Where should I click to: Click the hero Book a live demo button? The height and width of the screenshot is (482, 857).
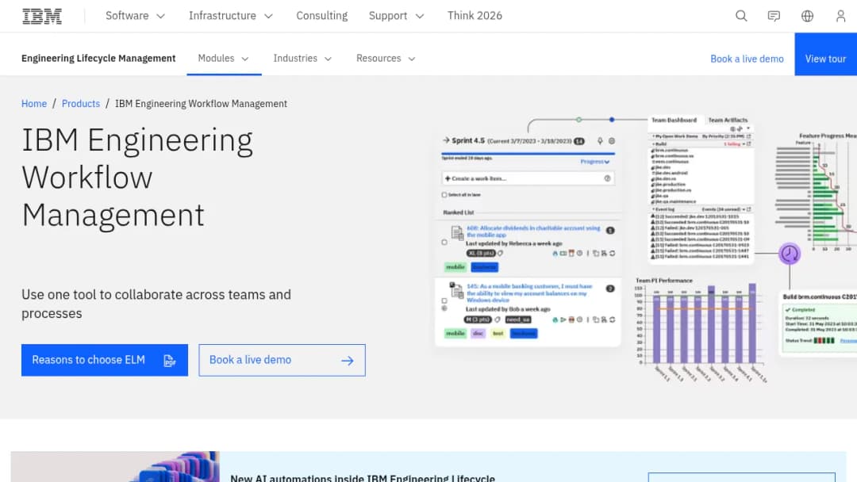click(282, 360)
